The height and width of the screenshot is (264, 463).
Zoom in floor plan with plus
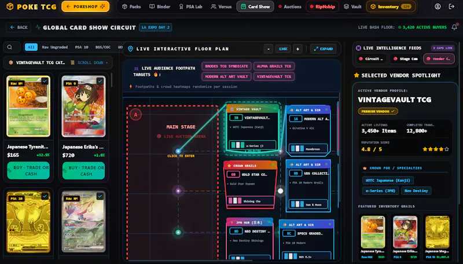(297, 49)
